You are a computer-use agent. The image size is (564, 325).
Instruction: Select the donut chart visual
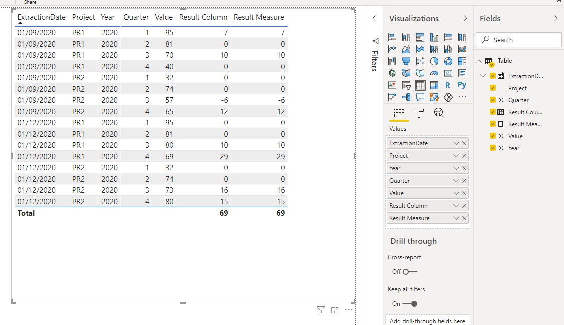pyautogui.click(x=448, y=61)
